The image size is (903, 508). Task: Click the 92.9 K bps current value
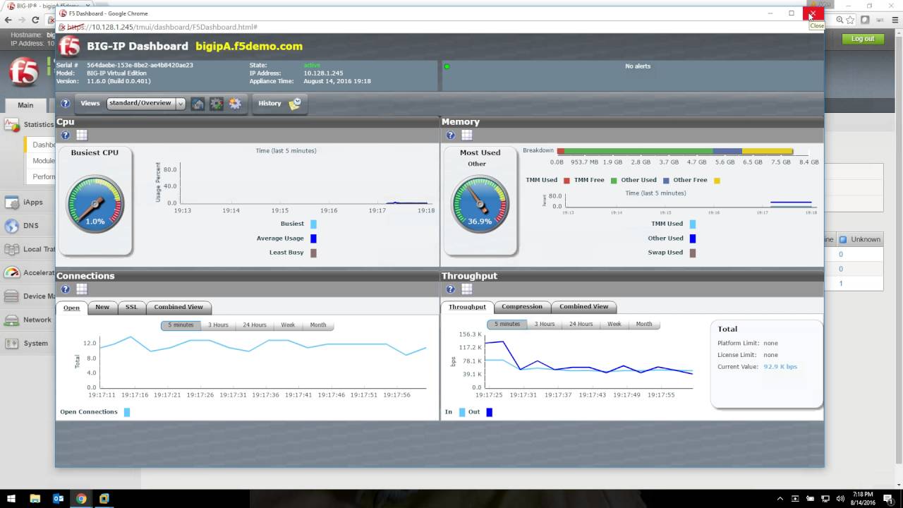pos(780,367)
